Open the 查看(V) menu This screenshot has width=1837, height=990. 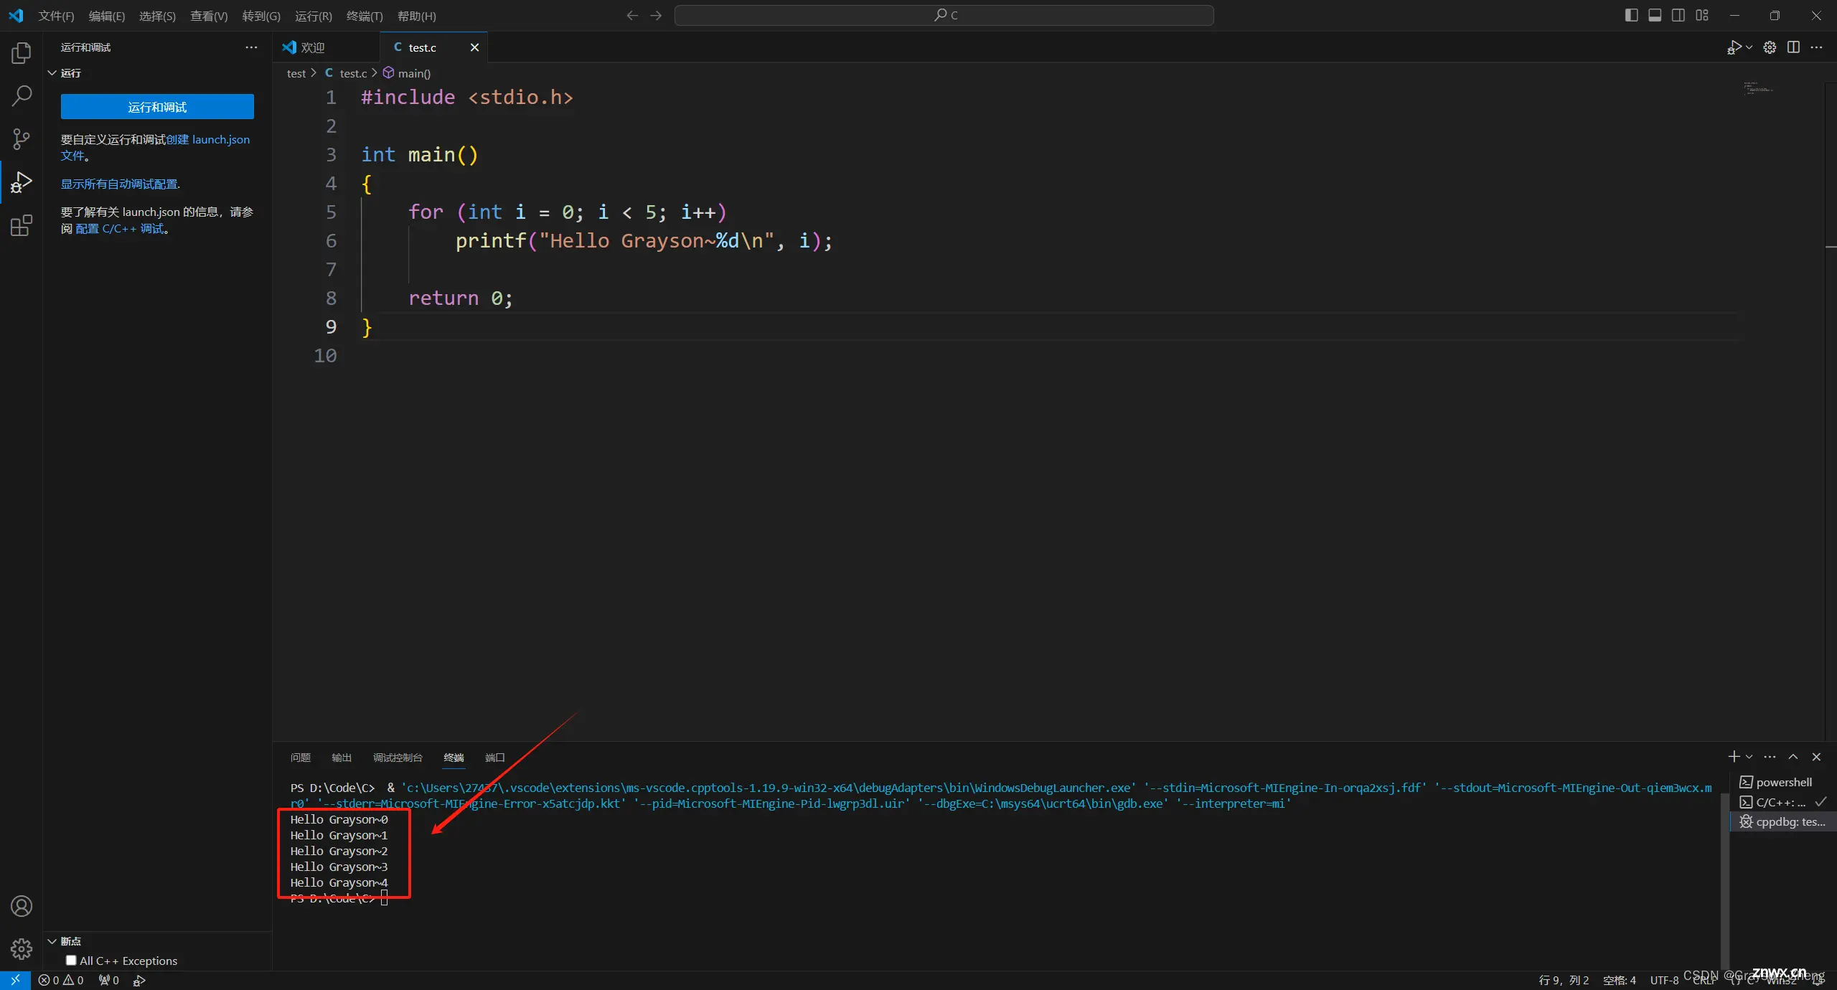click(209, 16)
